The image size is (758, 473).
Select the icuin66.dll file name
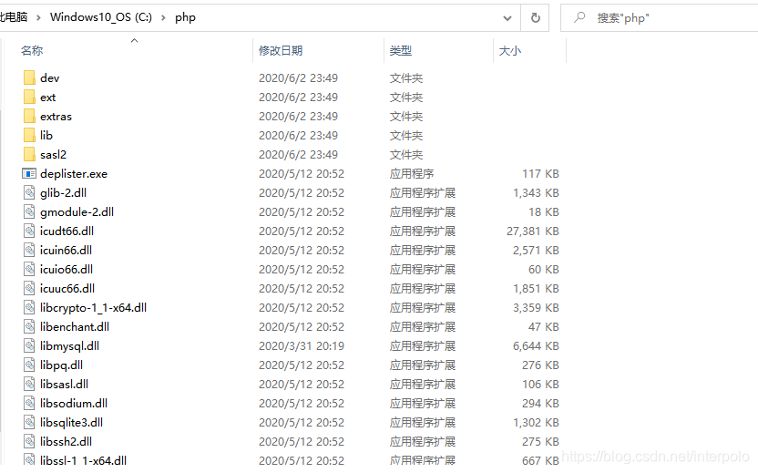(x=66, y=250)
